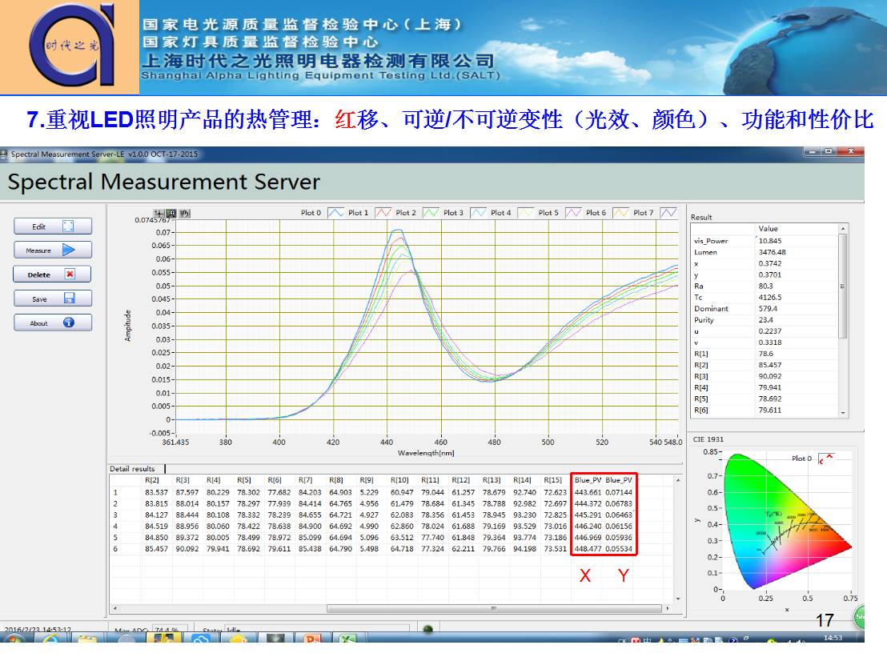Click the y-axis maximum value 0.0745767

click(x=152, y=220)
